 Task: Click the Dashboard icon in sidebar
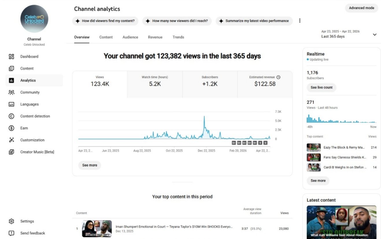click(11, 57)
